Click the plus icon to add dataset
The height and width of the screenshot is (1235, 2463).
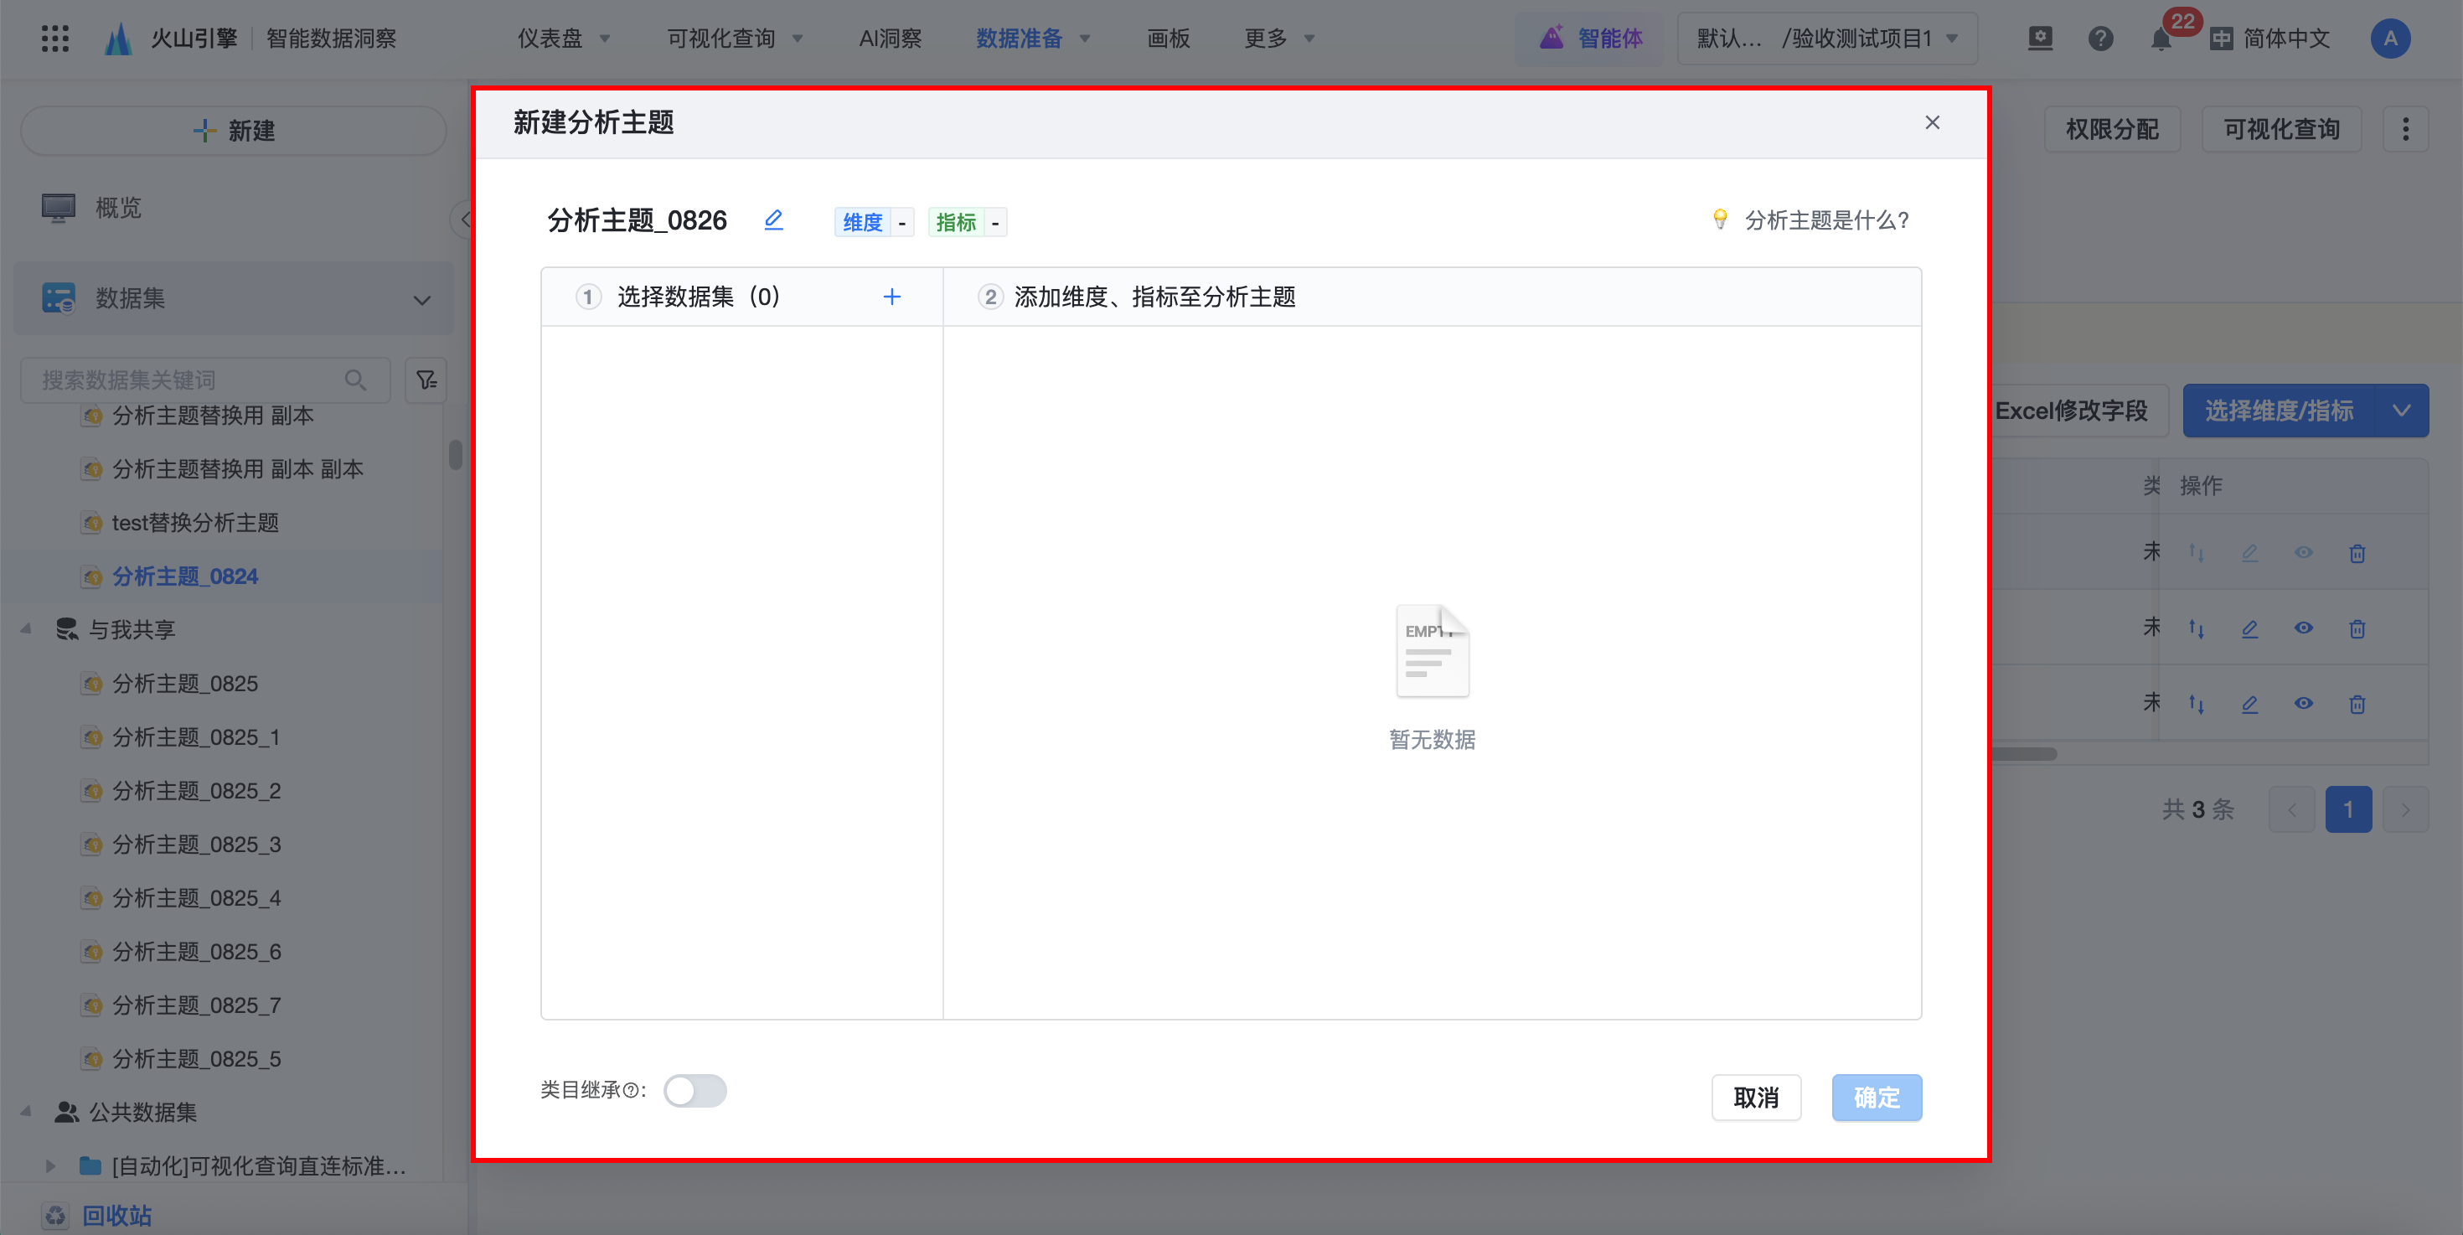coord(891,297)
